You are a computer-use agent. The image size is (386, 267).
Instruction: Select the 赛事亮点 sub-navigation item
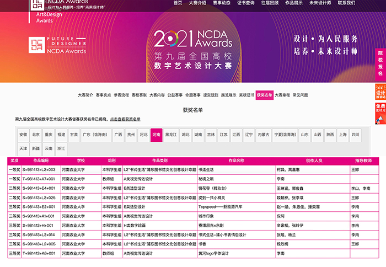click(104, 95)
